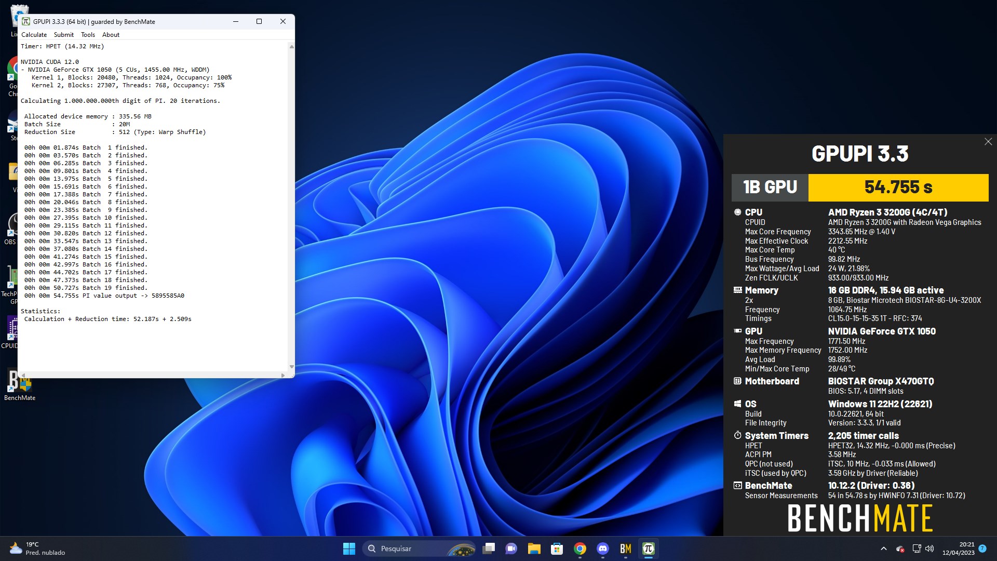Minimize the GPUPI window

point(236,22)
